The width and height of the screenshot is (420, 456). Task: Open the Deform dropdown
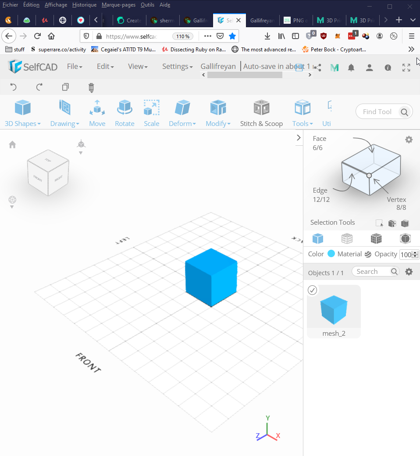[182, 113]
